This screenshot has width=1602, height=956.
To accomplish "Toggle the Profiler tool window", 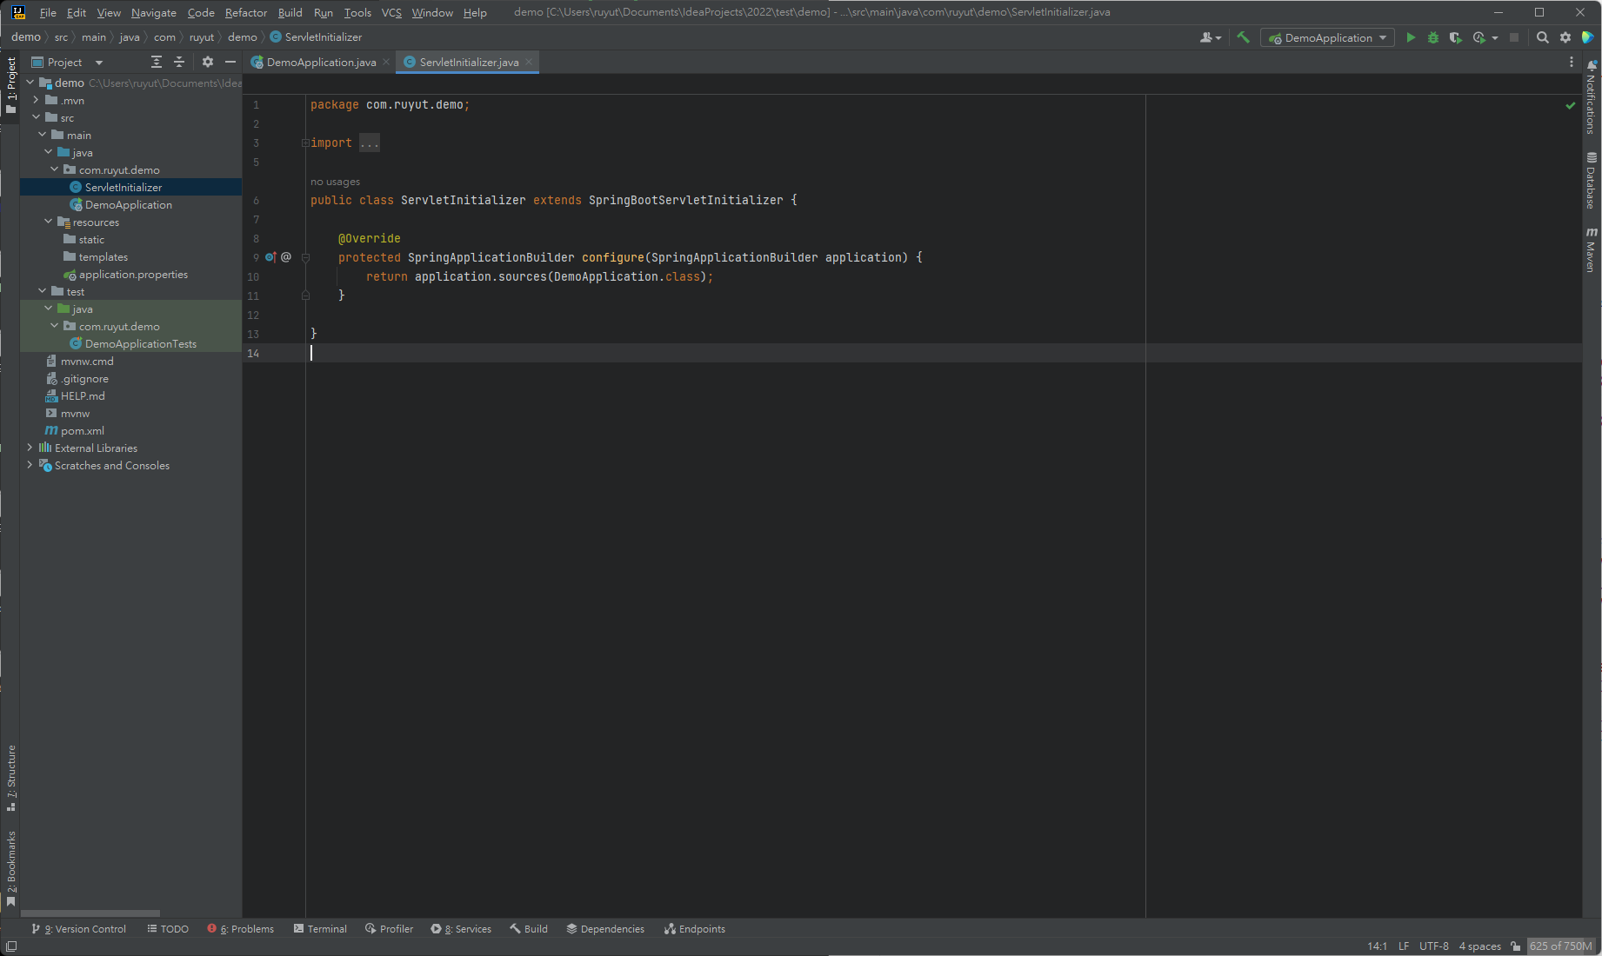I will pyautogui.click(x=389, y=929).
